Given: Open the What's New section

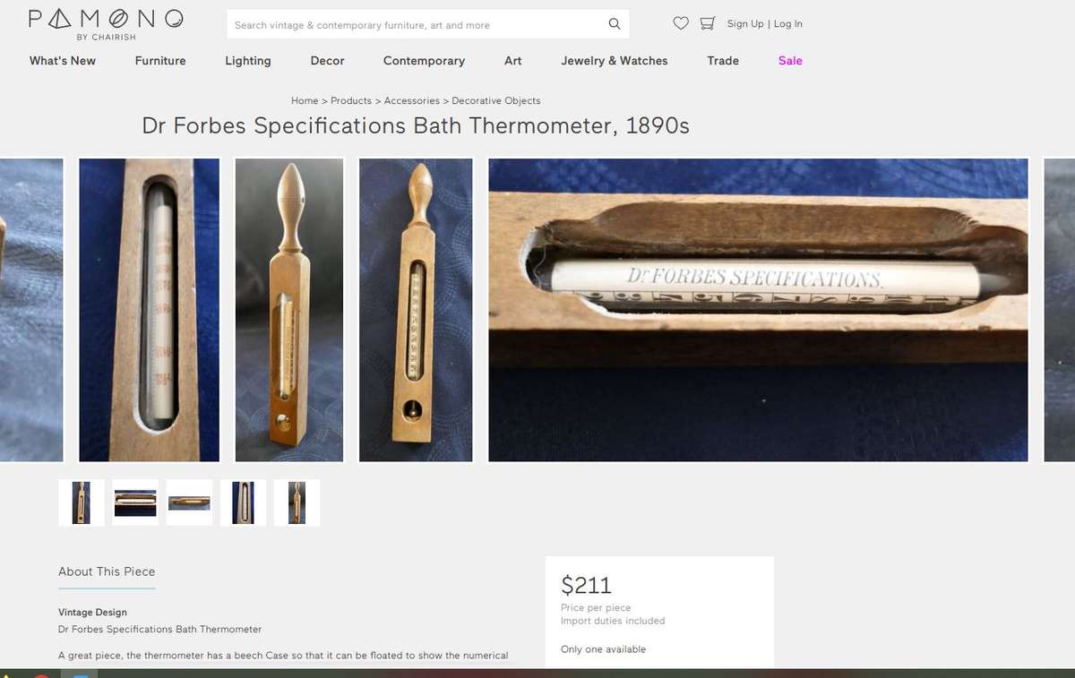Looking at the screenshot, I should pyautogui.click(x=62, y=61).
